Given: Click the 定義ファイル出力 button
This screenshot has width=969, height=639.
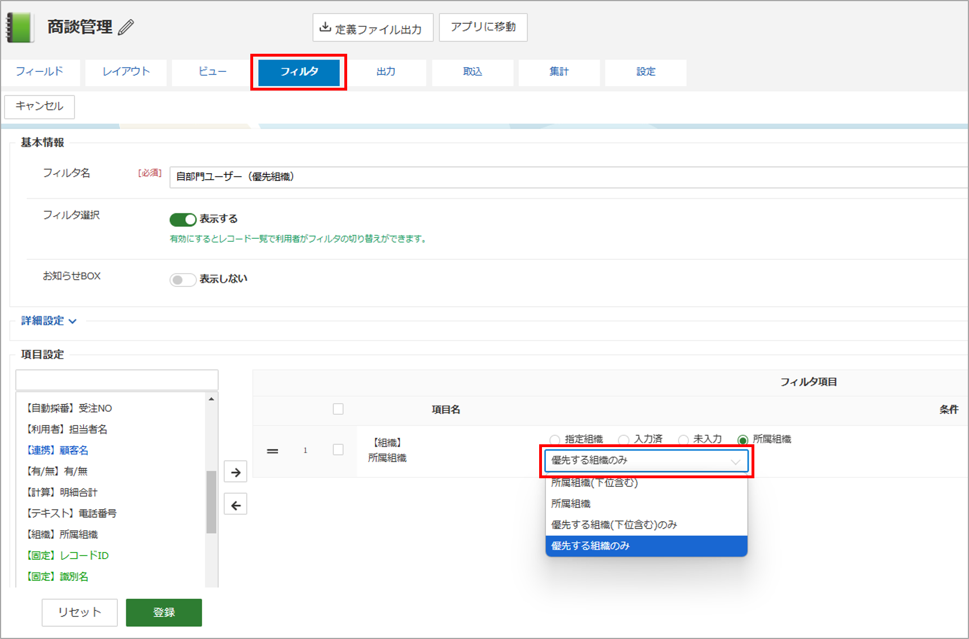Looking at the screenshot, I should (x=373, y=28).
